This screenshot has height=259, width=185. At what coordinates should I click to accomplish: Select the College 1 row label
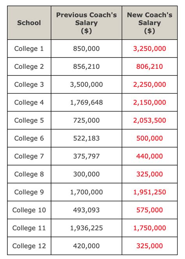click(x=29, y=49)
